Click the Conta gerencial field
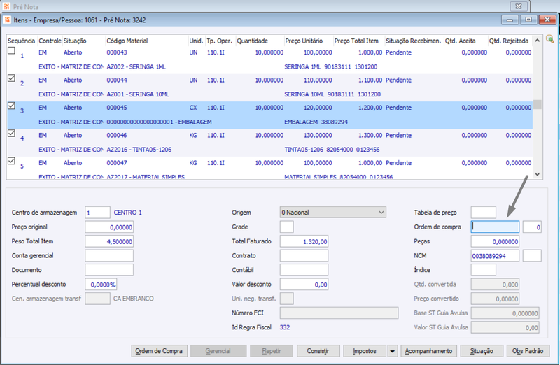The image size is (560, 365). coord(109,255)
